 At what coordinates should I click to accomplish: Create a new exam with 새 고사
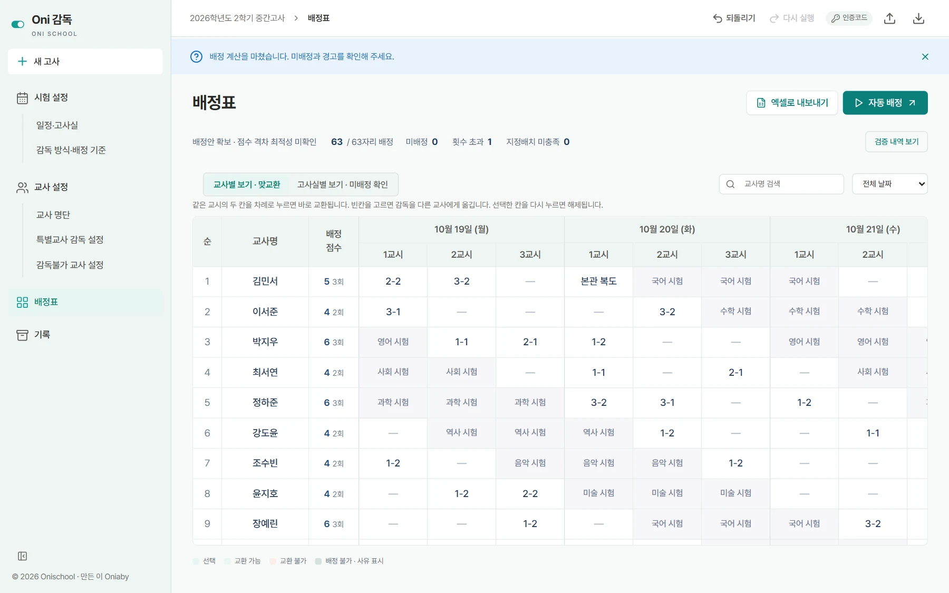click(x=85, y=62)
